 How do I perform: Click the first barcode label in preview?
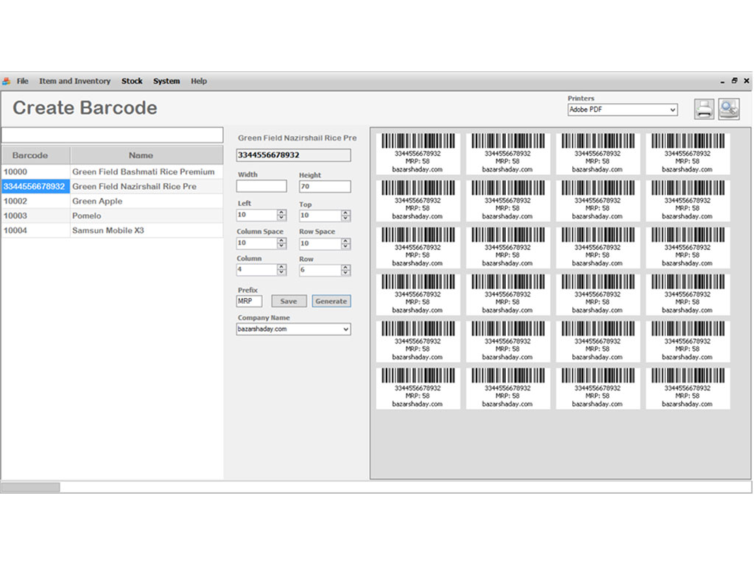coord(417,154)
